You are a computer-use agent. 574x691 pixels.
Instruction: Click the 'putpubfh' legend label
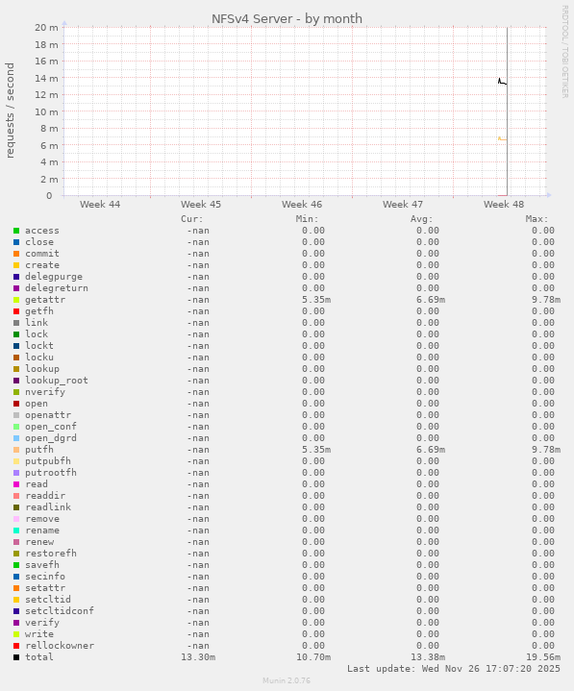(x=48, y=461)
